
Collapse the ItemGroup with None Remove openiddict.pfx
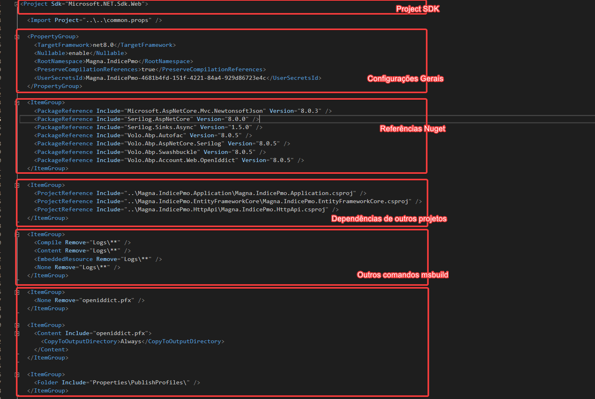coord(17,292)
